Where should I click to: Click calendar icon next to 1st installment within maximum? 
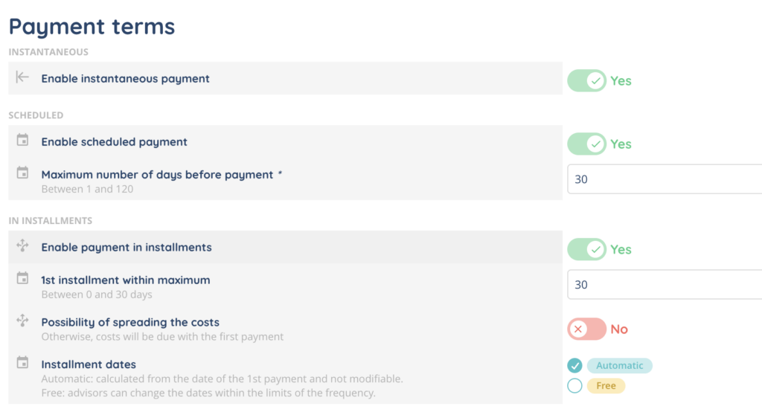click(x=22, y=278)
